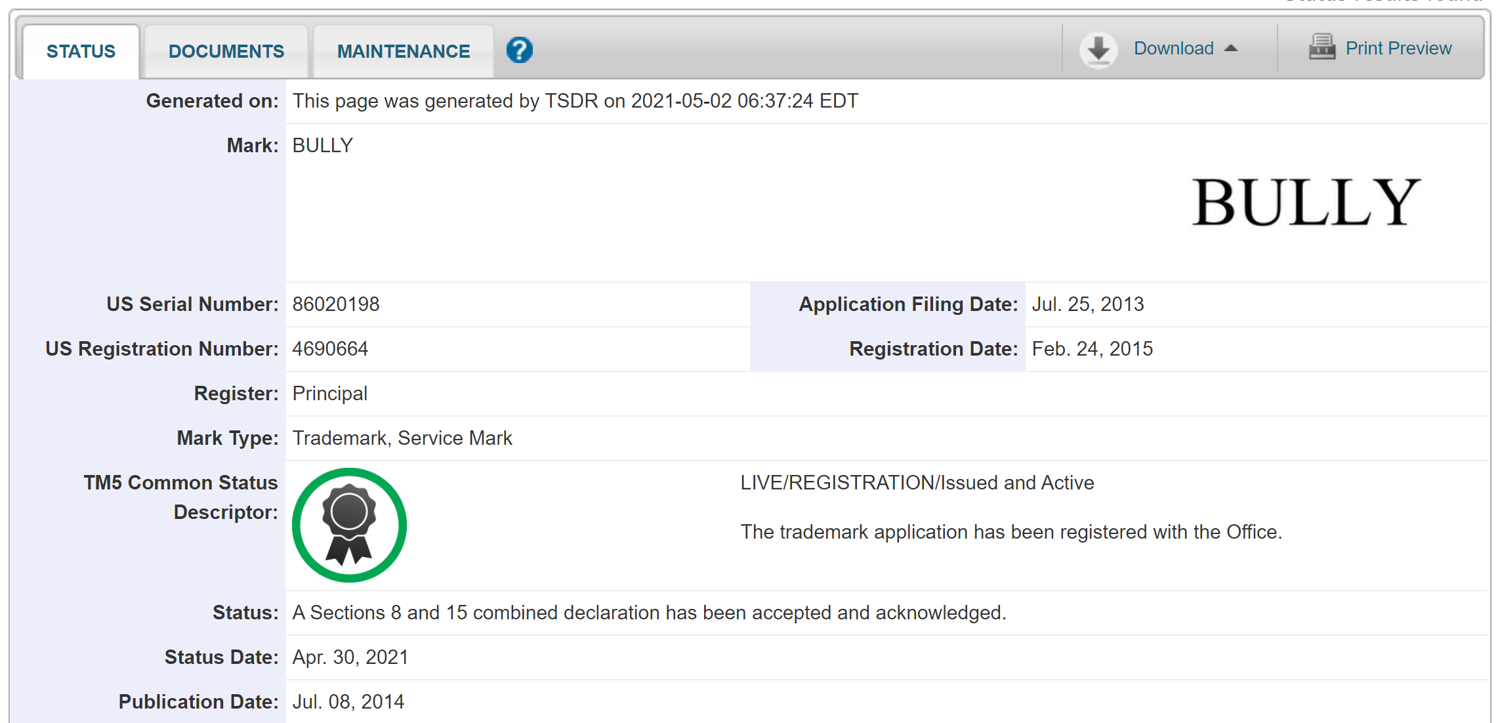The height and width of the screenshot is (723, 1500).
Task: Open Print Preview
Action: [x=1398, y=49]
